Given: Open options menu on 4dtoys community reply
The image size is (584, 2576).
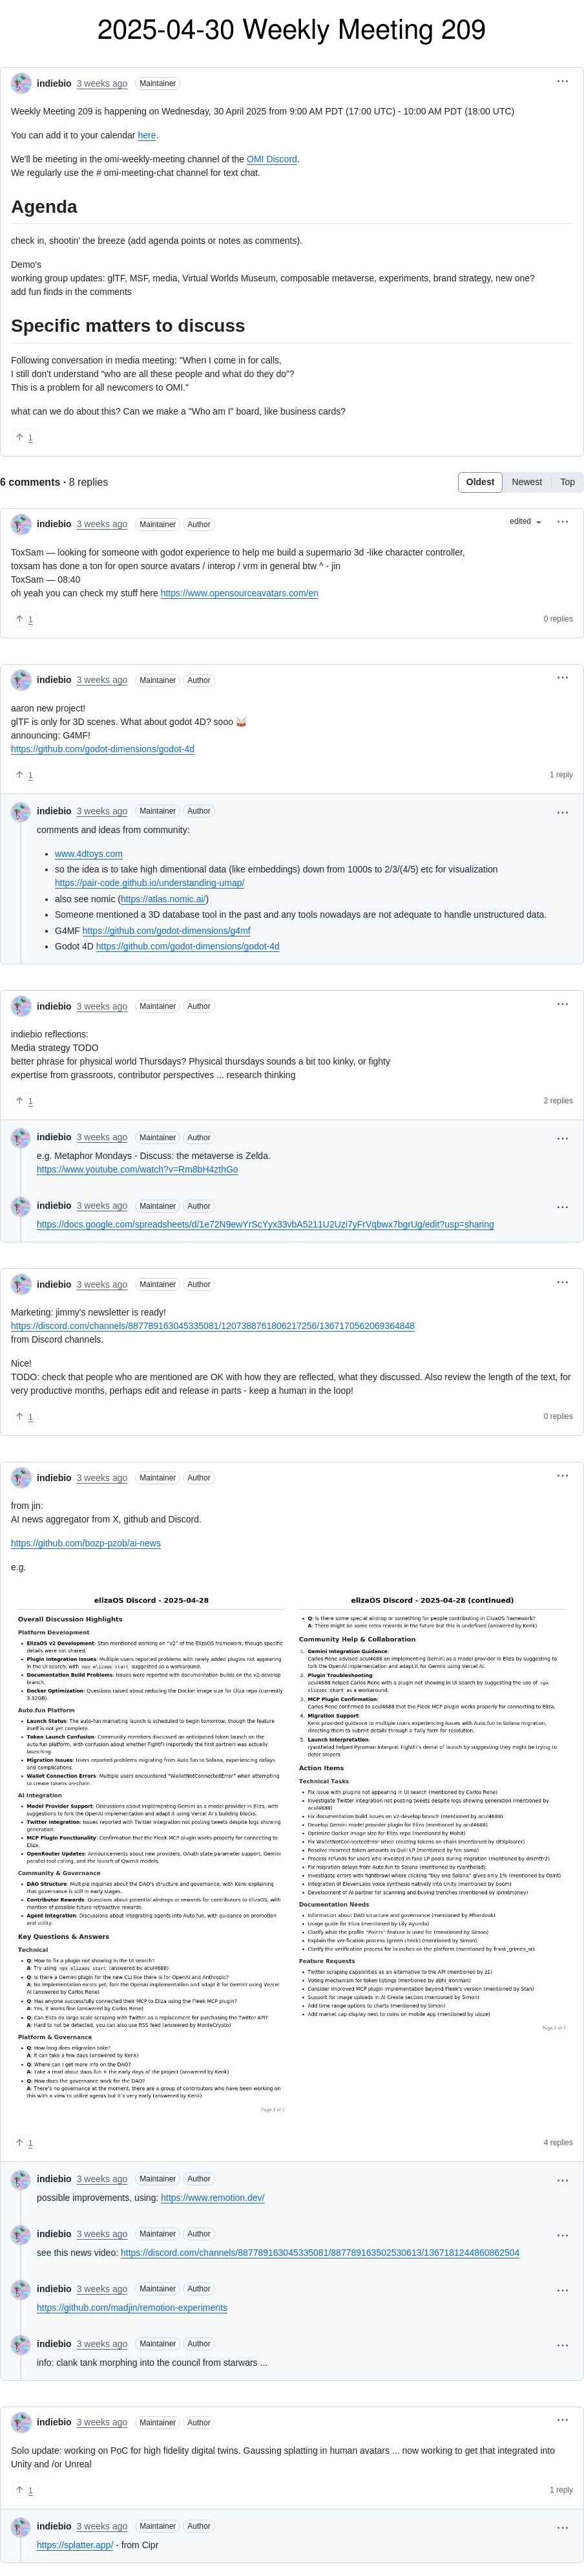Looking at the screenshot, I should (562, 812).
